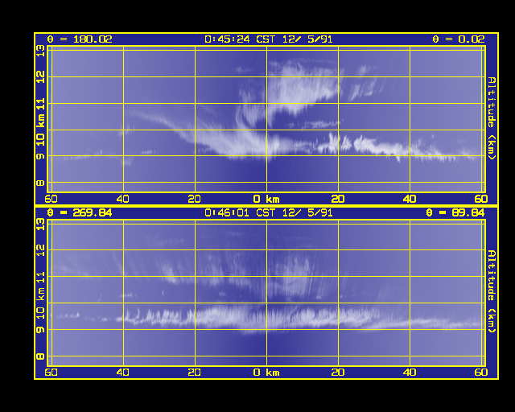The height and width of the screenshot is (412, 515).
Task: Click the lower panel's Altitude (km) axis title
Action: (x=492, y=291)
